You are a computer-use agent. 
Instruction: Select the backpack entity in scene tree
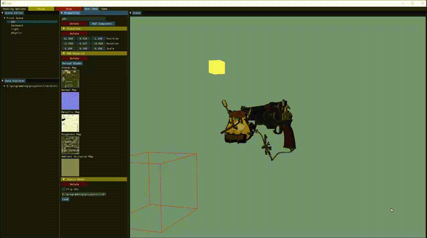(17, 25)
